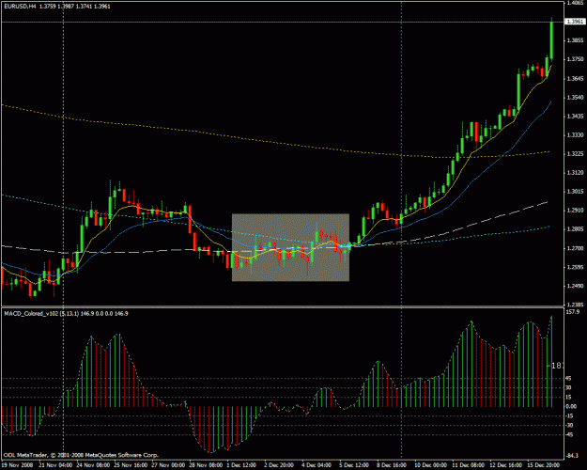Click the 1.3015 price scale label
587x470 pixels.
[x=574, y=192]
